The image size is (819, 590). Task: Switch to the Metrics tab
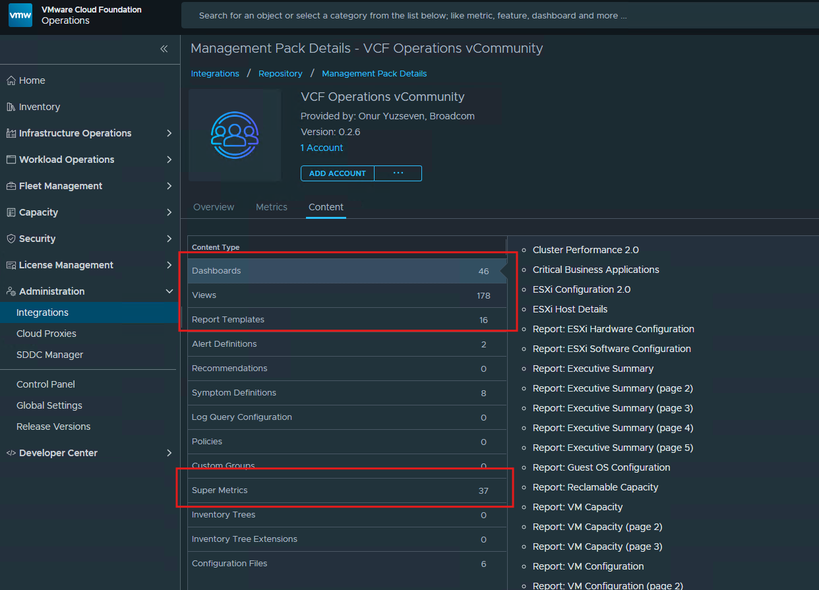pyautogui.click(x=272, y=207)
